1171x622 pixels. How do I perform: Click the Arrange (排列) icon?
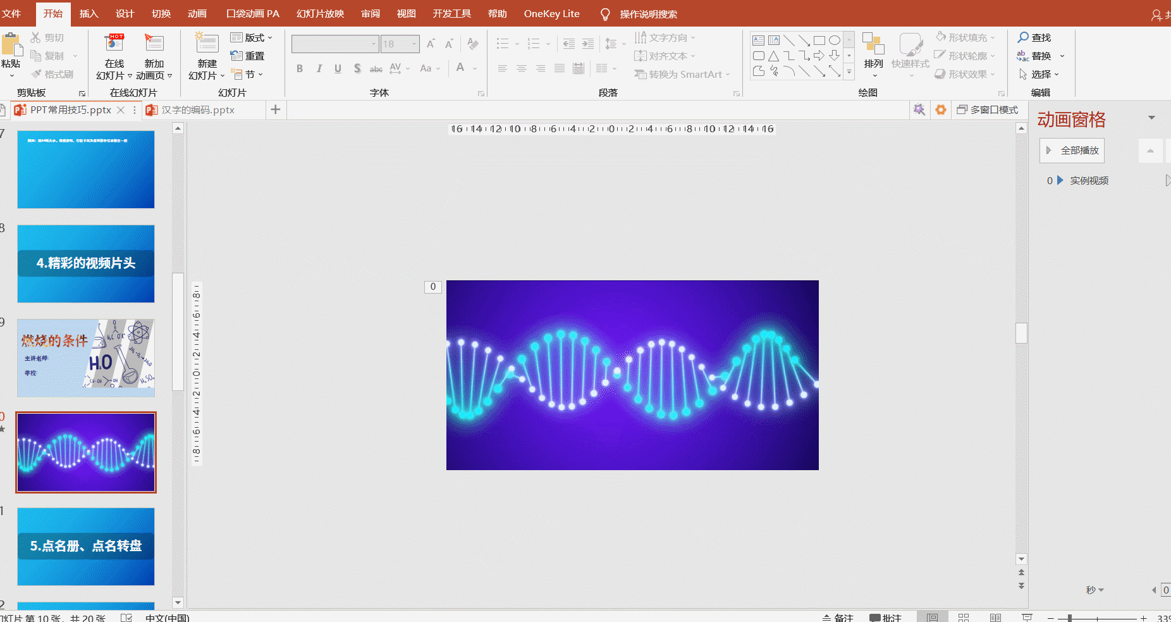coord(873,44)
